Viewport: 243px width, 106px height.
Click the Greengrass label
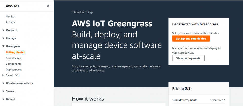point(13,46)
